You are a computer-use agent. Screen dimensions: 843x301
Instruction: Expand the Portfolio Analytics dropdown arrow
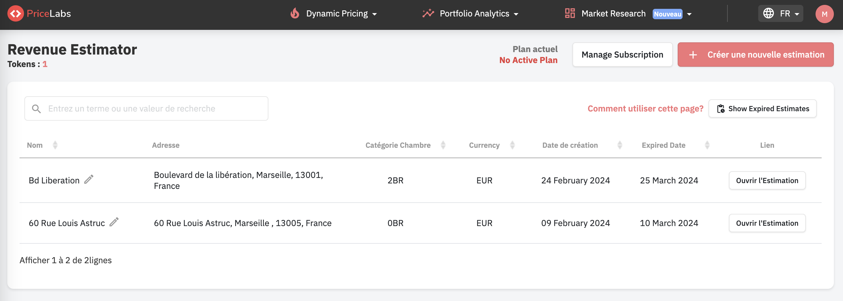516,14
